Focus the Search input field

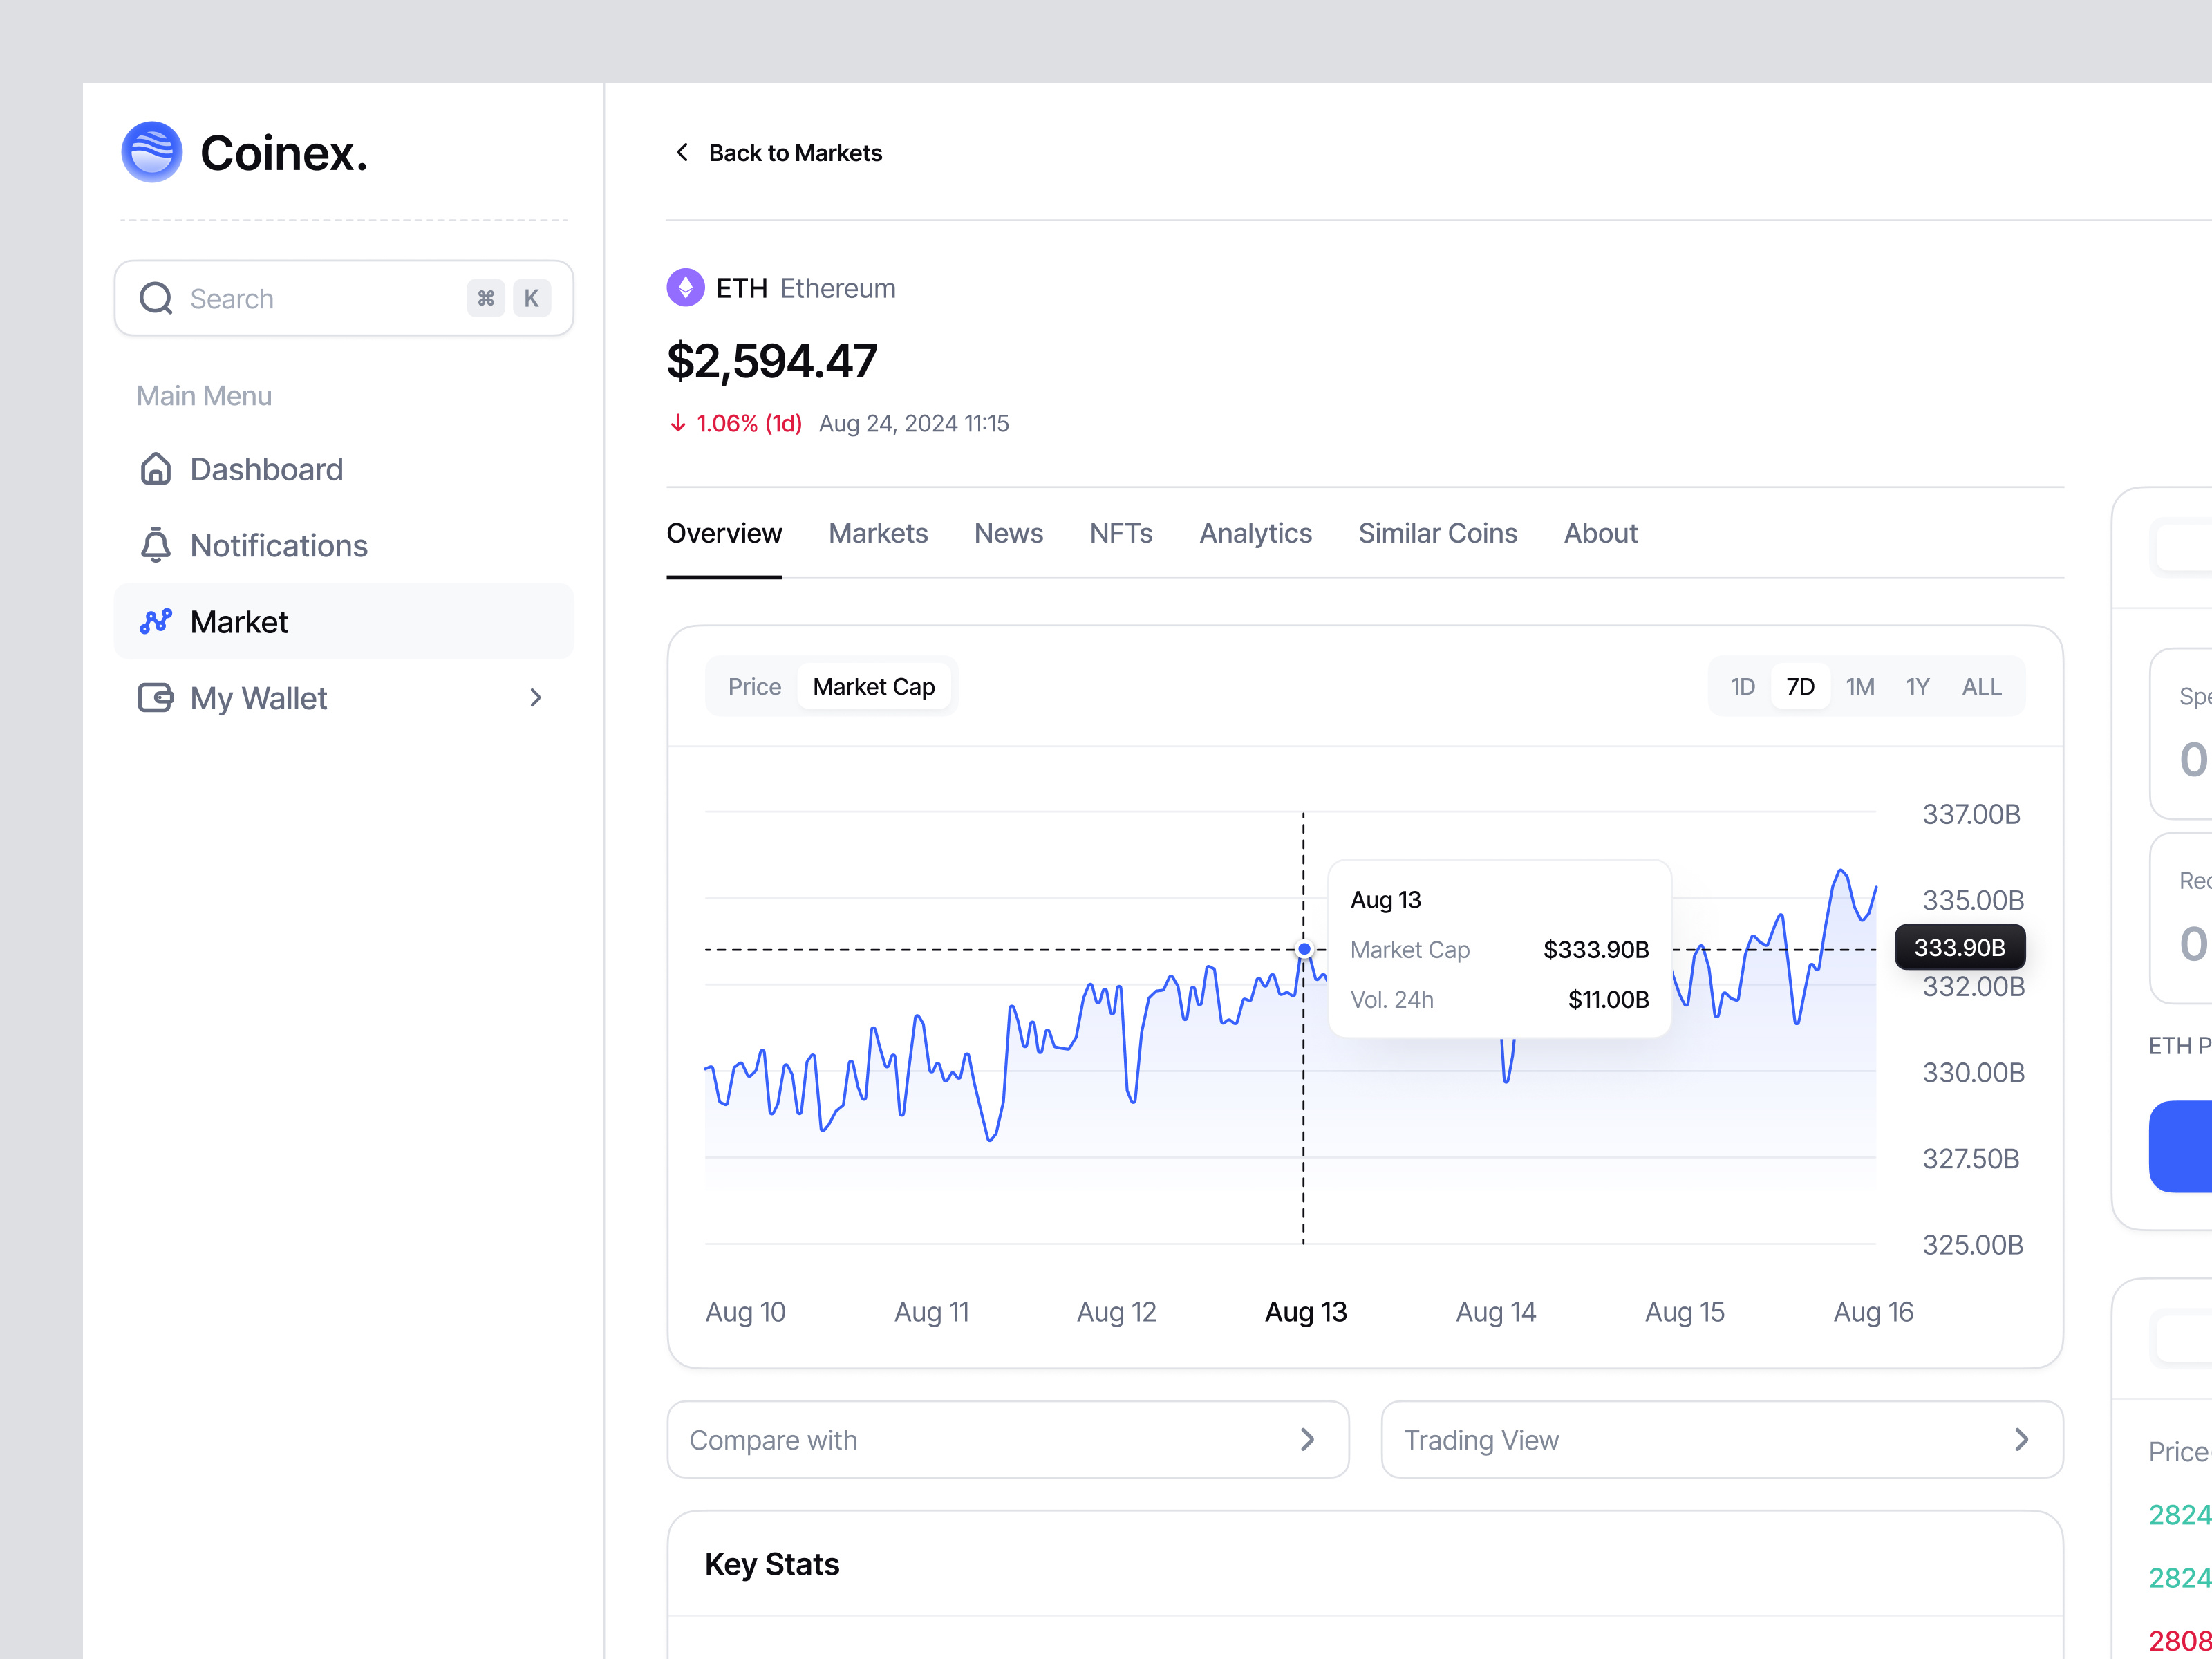coord(344,298)
